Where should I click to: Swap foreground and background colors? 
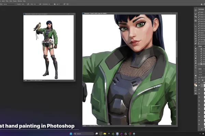click(x=196, y=83)
